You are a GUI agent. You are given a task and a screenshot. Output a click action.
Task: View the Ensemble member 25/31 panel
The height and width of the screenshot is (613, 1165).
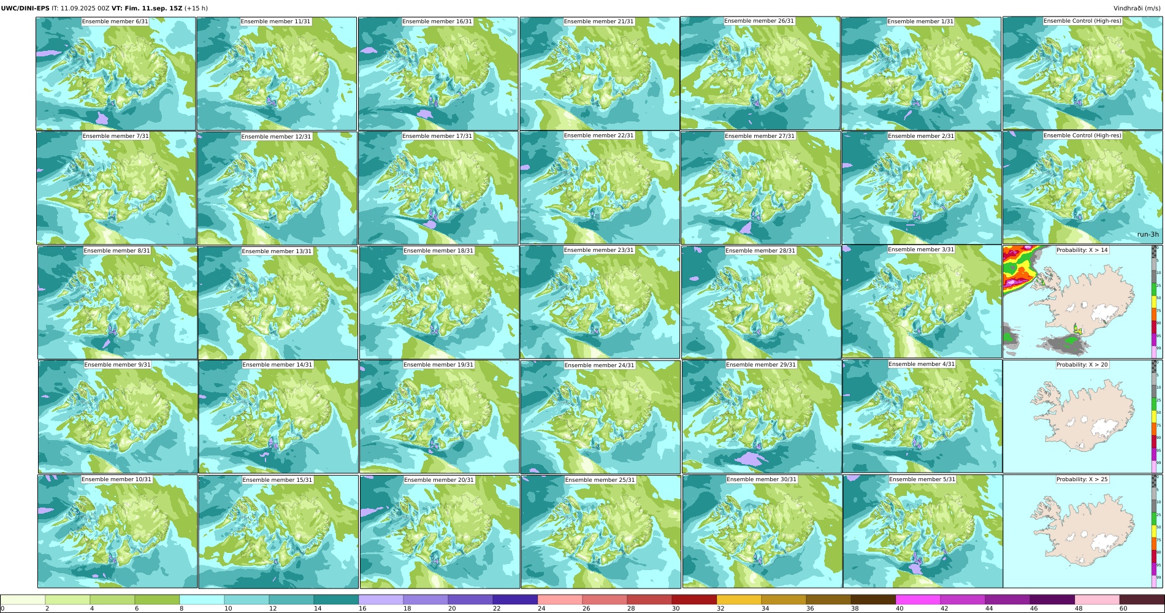coord(601,532)
